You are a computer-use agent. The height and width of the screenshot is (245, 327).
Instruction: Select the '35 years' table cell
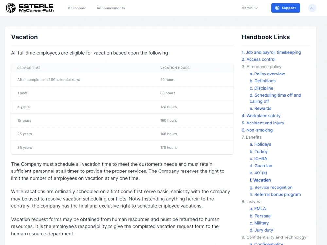(x=25, y=148)
